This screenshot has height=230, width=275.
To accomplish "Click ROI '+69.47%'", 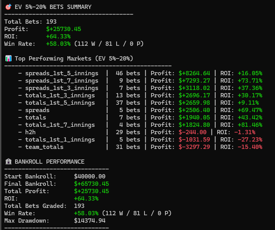I will point(250,110).
